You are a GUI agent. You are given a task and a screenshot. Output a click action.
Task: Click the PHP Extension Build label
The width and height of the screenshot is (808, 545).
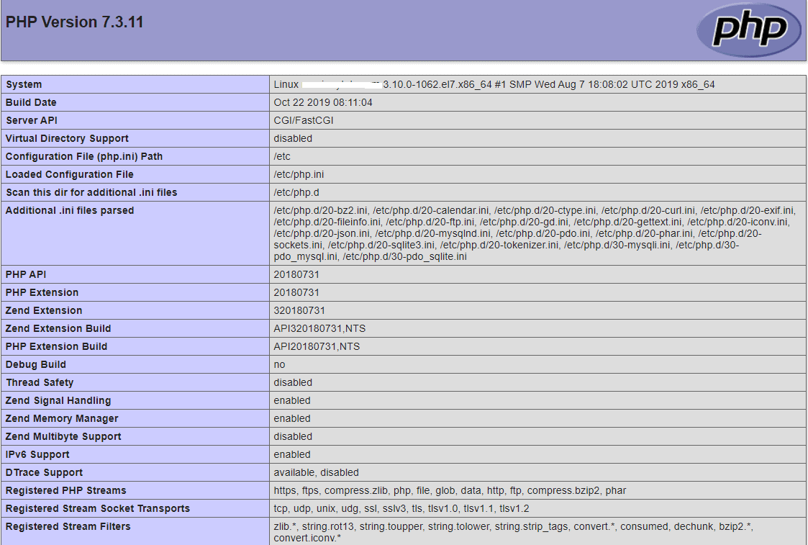(57, 347)
